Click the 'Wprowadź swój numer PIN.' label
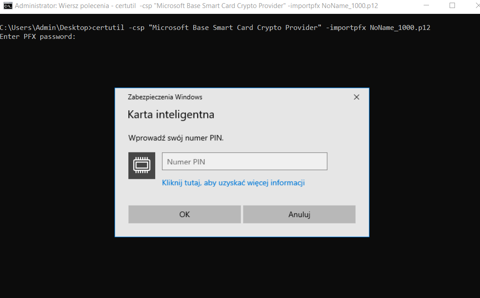 pyautogui.click(x=176, y=138)
